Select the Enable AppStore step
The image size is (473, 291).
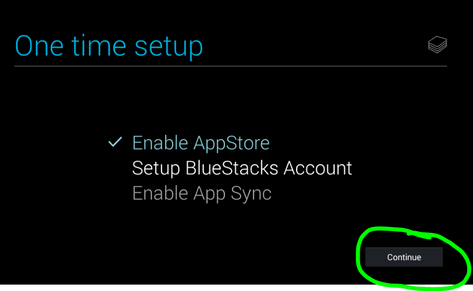(201, 143)
